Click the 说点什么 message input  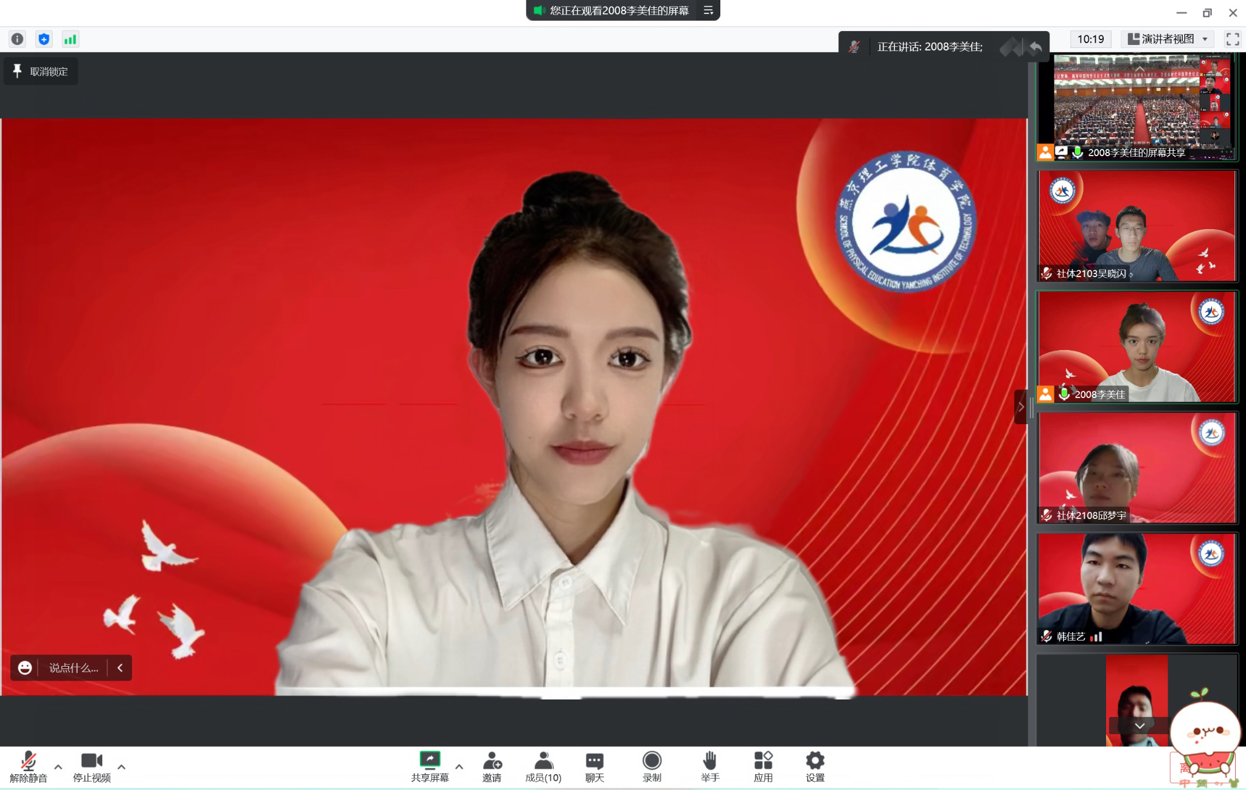[x=74, y=668]
